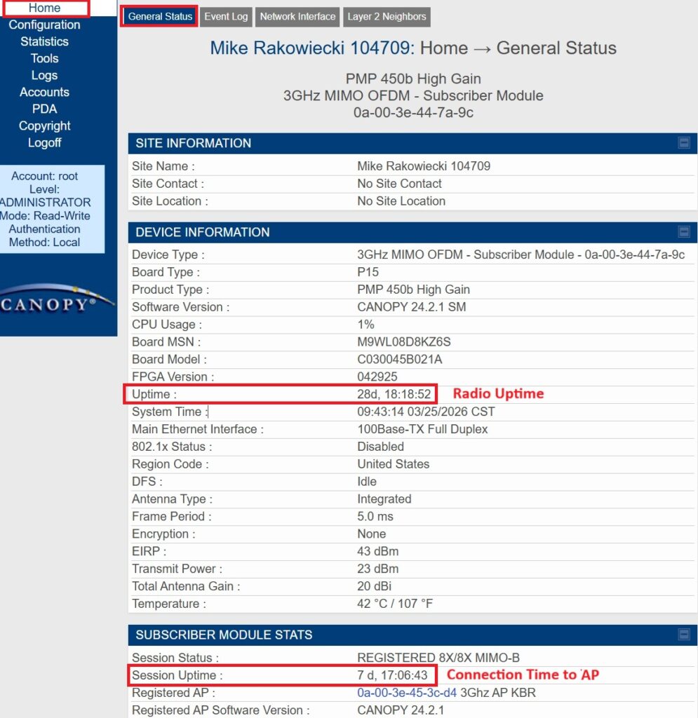
Task: Open the Configuration menu
Action: (44, 25)
